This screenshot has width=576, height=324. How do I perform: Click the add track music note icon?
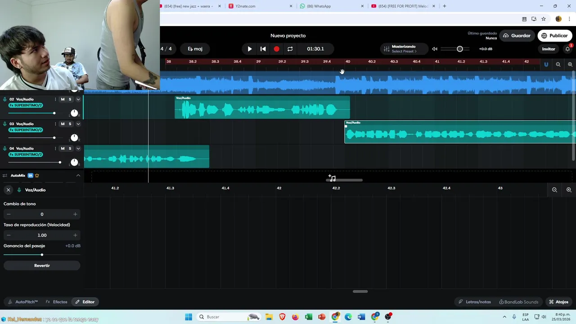[x=332, y=178]
